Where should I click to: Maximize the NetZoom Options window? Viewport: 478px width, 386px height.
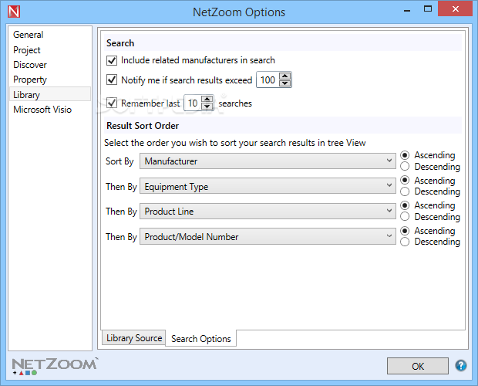[428, 9]
